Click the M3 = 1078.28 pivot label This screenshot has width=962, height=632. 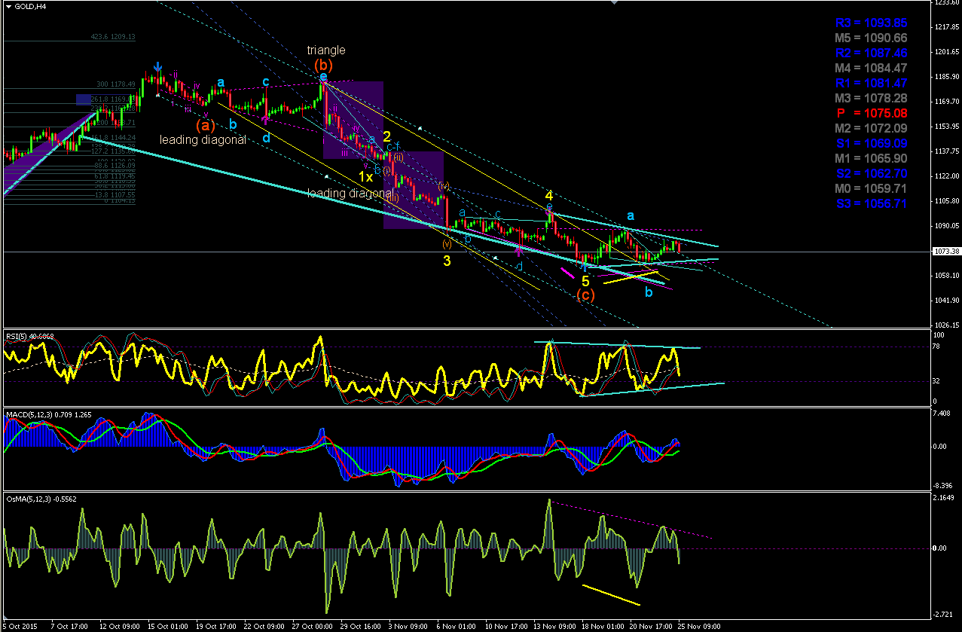click(x=872, y=98)
